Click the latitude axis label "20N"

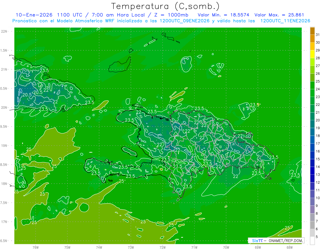tap(4, 107)
